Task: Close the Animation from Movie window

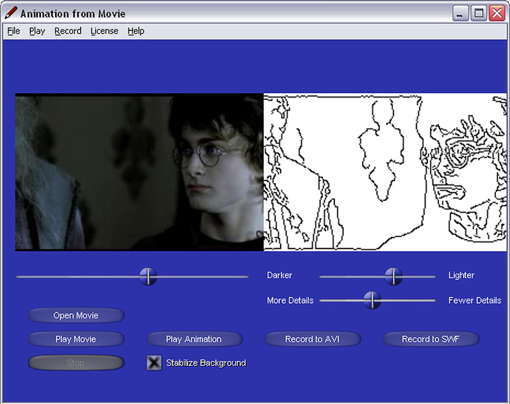Action: [497, 13]
